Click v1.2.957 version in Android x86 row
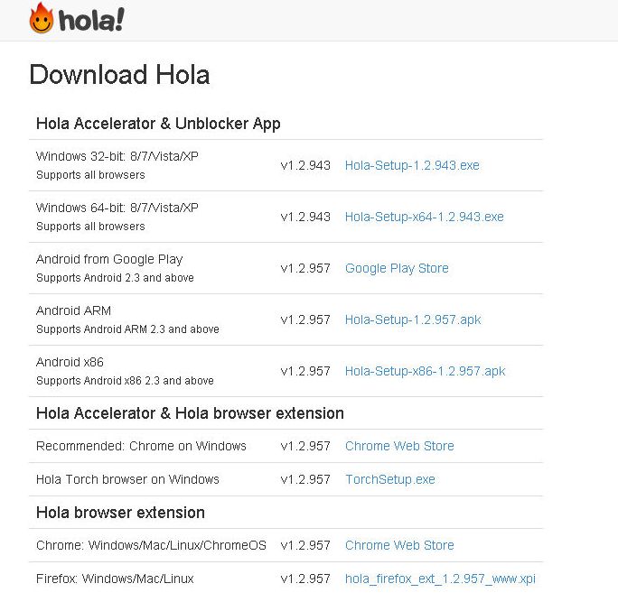This screenshot has width=618, height=602. (x=305, y=371)
